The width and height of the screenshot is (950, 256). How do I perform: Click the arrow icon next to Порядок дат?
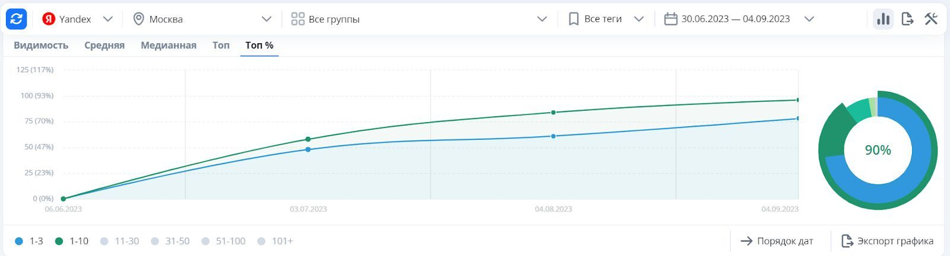pos(746,241)
